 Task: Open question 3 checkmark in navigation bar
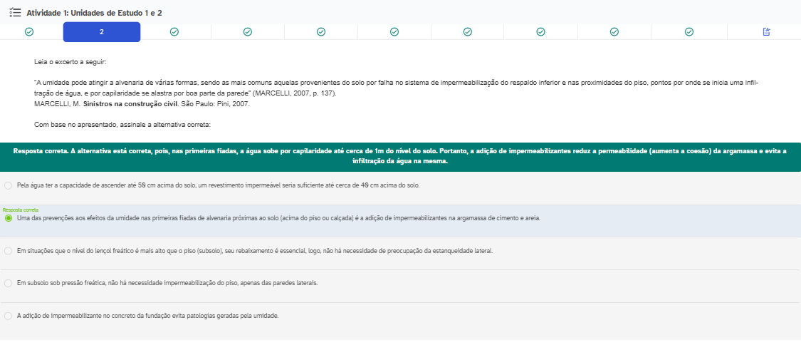pos(174,32)
